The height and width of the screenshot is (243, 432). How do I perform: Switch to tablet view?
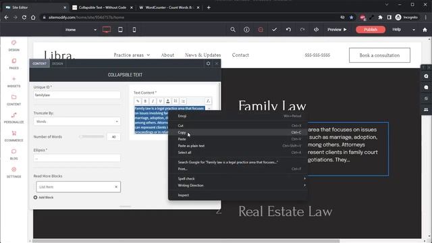120,30
